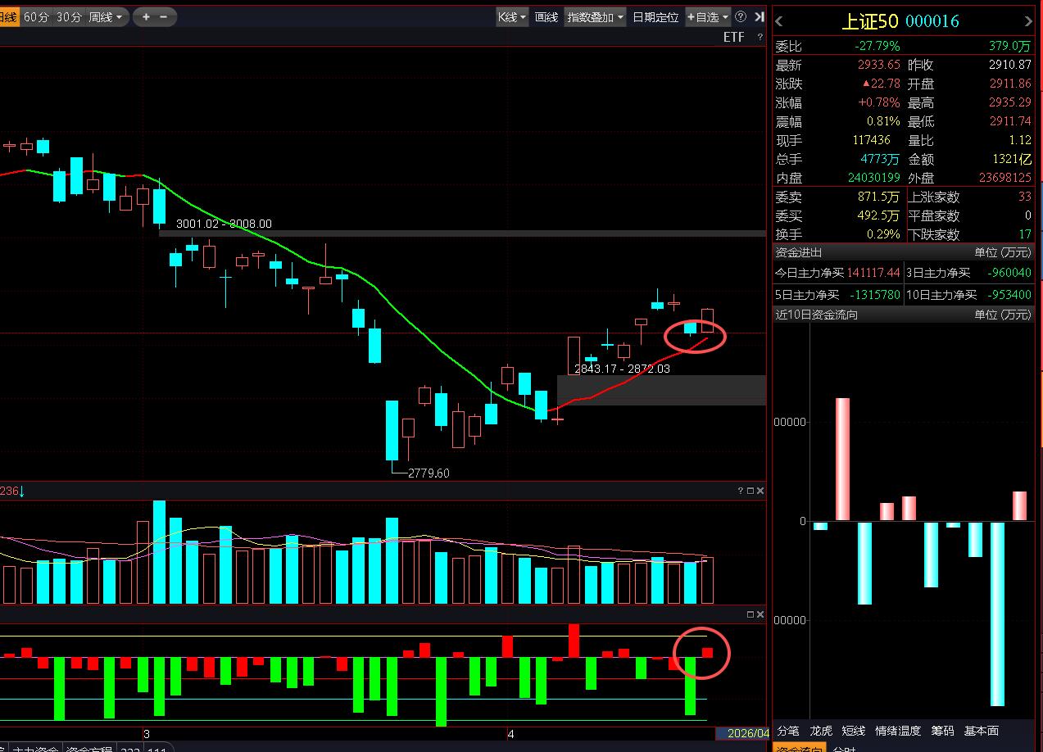Zoom in chart with plus button
The image size is (1043, 752).
click(146, 16)
